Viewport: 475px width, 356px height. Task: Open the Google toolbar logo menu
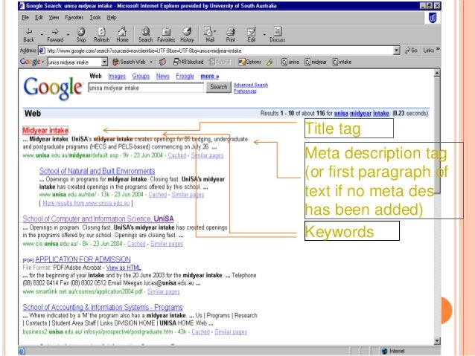32,62
